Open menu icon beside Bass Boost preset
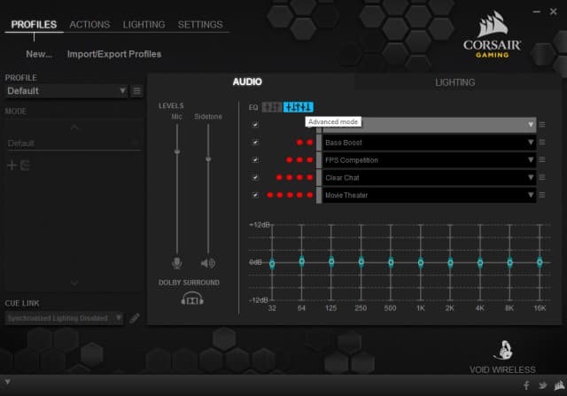The width and height of the screenshot is (567, 396). tap(541, 143)
